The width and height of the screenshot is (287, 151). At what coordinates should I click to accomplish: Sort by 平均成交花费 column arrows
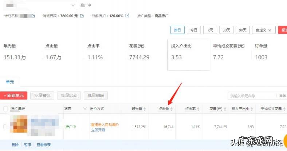coord(284,109)
